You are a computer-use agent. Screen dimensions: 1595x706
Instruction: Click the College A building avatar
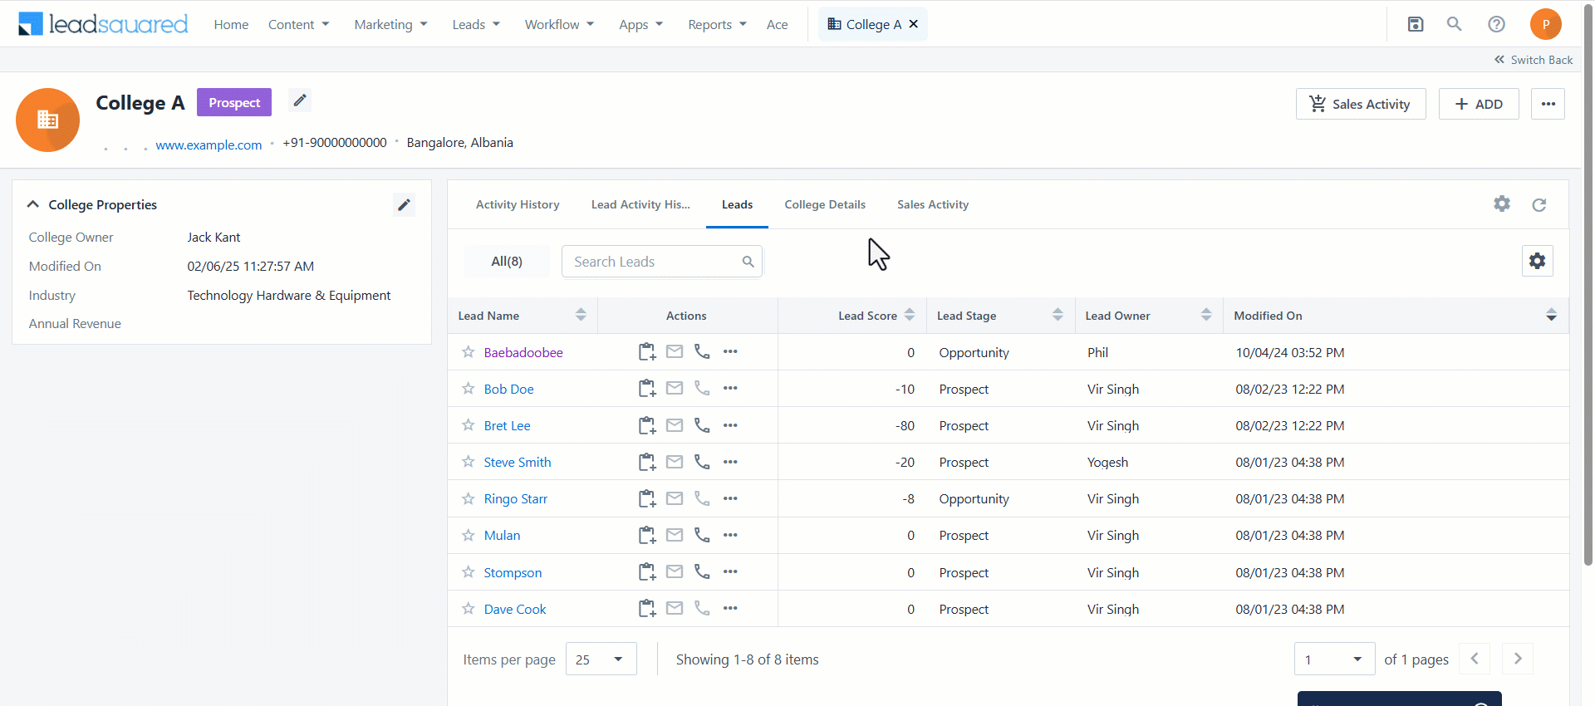pyautogui.click(x=47, y=120)
